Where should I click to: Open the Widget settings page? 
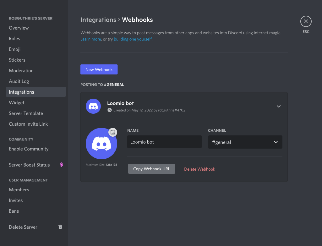coord(36,103)
